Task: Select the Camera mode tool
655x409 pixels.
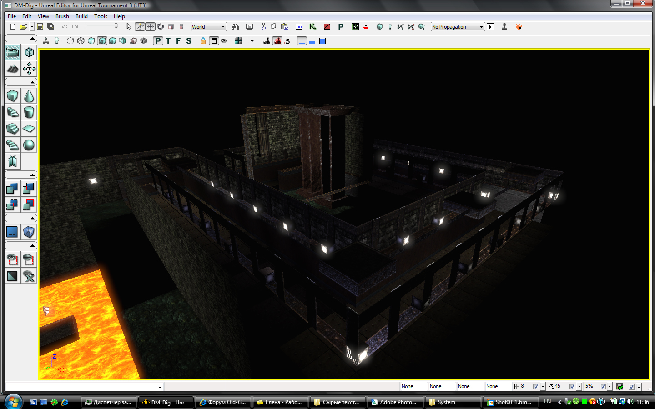Action: coord(13,52)
